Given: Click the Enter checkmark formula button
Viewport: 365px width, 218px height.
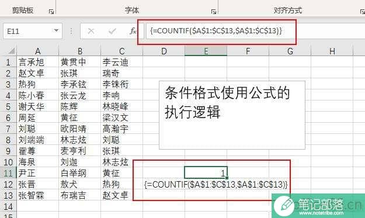Looking at the screenshot, I should pyautogui.click(x=112, y=31).
